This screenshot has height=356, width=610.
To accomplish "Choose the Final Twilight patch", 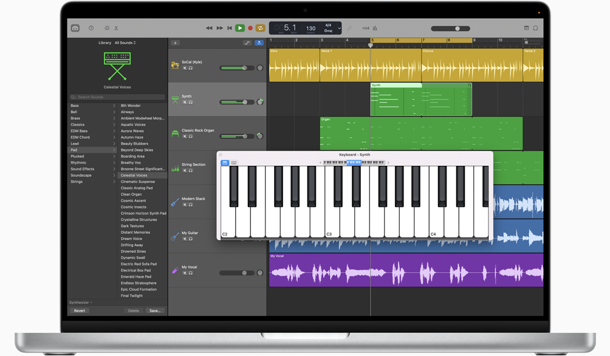I will pyautogui.click(x=131, y=296).
